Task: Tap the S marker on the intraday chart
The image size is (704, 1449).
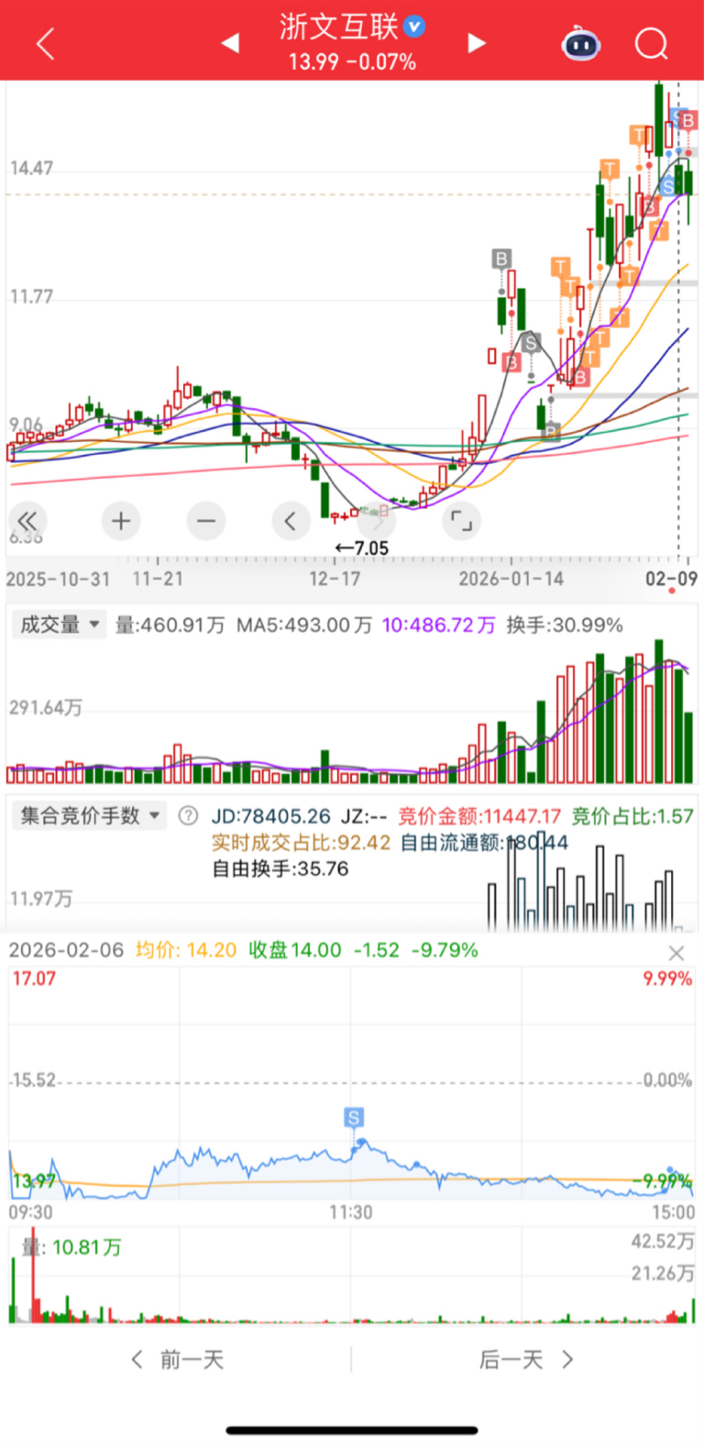Action: tap(354, 1117)
